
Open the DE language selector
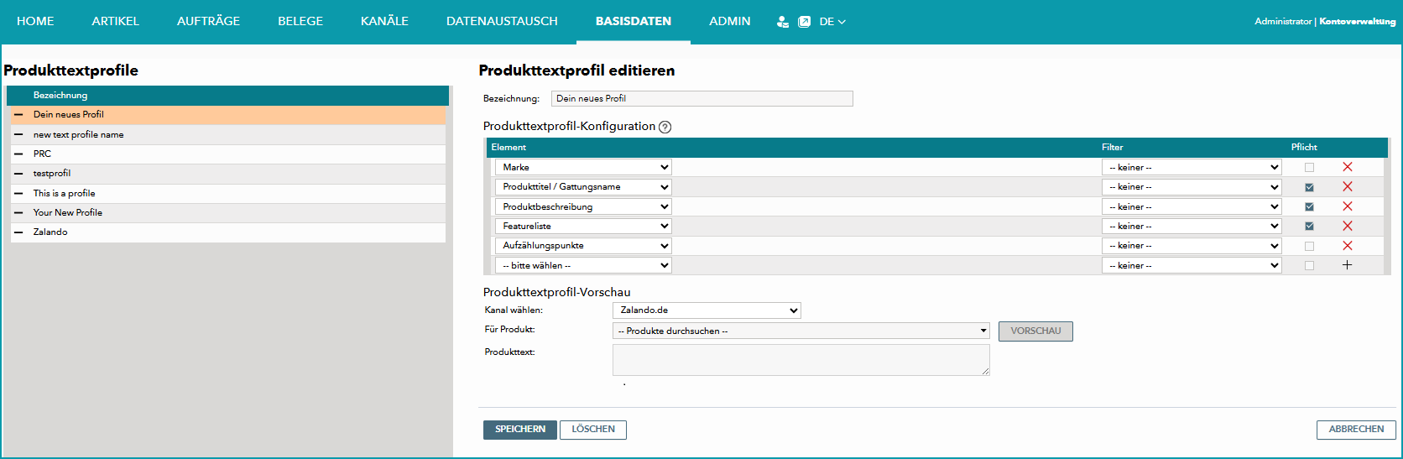coord(832,22)
